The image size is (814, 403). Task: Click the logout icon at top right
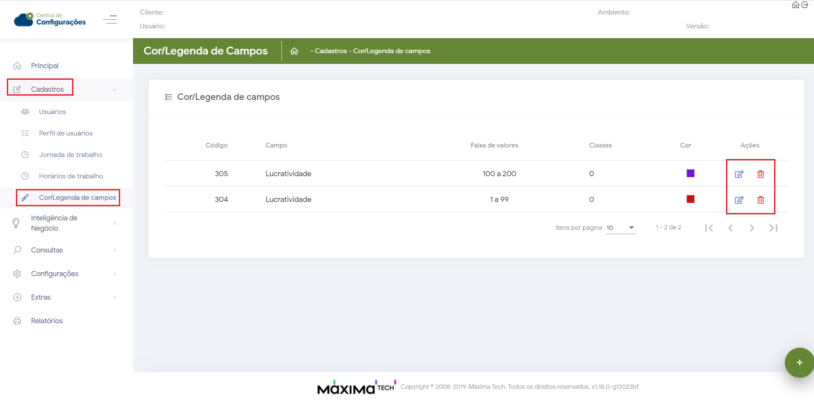click(x=805, y=5)
